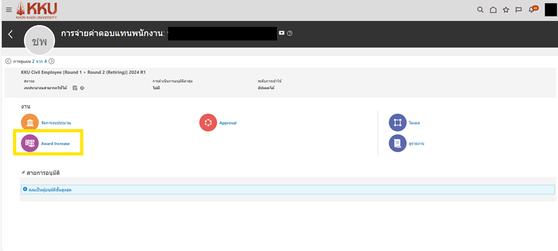
Task: Go to previous plan arrow
Action: pos(8,61)
